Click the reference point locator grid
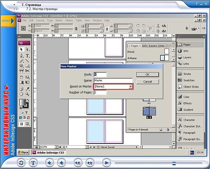 pyautogui.click(x=23, y=28)
